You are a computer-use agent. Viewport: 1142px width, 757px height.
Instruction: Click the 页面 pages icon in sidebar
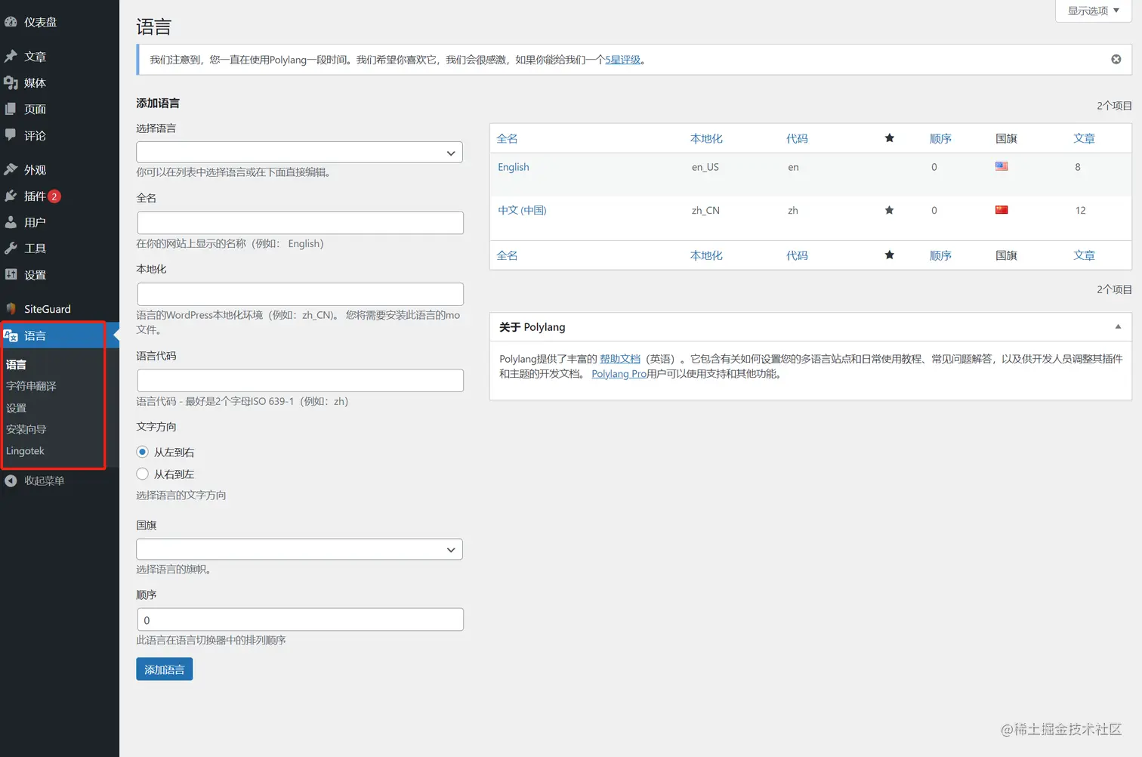[x=11, y=109]
